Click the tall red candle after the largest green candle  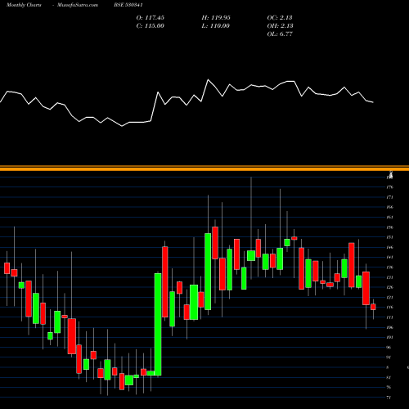(165, 282)
